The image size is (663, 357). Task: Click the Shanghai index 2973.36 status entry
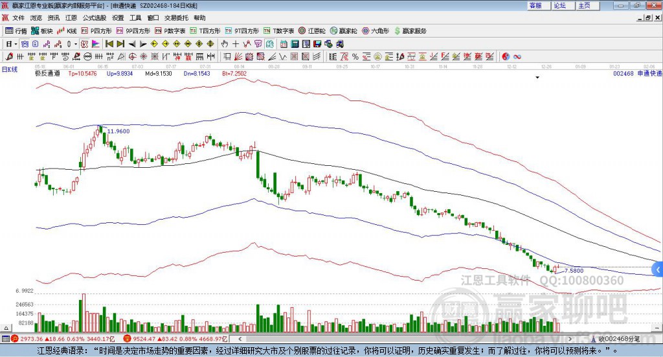click(63, 339)
